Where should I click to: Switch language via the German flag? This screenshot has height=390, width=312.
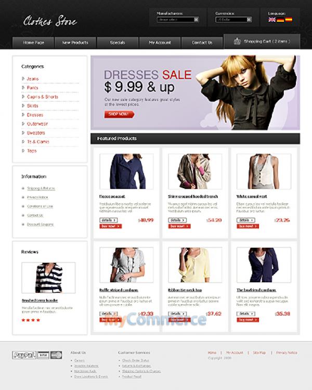coord(280,20)
